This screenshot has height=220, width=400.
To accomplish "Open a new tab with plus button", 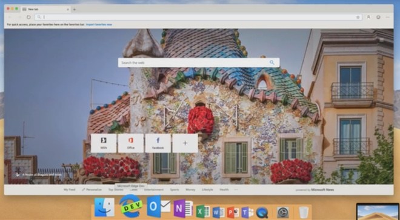I will click(x=75, y=10).
